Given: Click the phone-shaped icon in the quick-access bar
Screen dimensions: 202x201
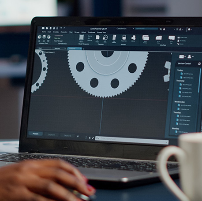Looking at the screenshot, I should (57, 28).
